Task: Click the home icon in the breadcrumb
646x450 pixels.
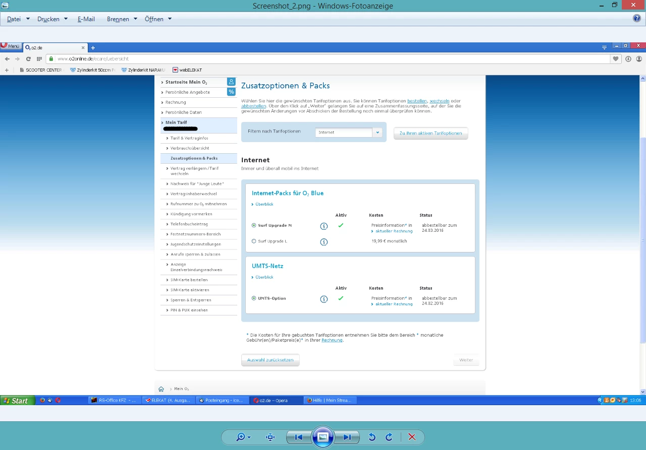Action: (x=161, y=389)
